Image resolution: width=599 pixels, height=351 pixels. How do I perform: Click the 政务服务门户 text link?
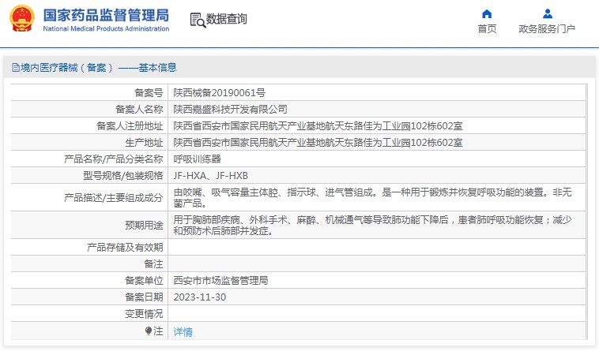(x=547, y=29)
